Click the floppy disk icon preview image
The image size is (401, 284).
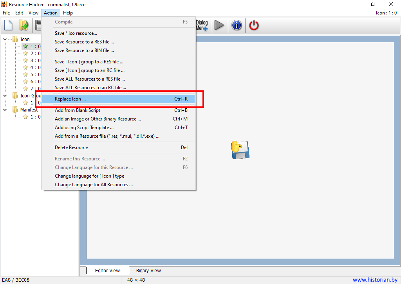pyautogui.click(x=240, y=150)
